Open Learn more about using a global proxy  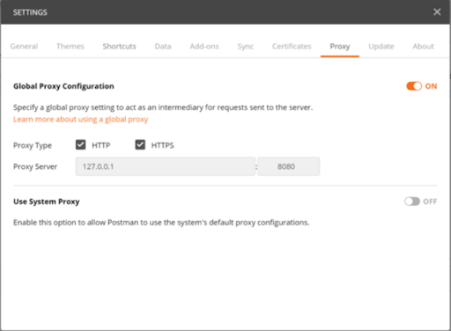coord(80,120)
